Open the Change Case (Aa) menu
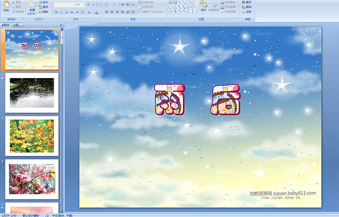339x217 pixels. pyautogui.click(x=90, y=12)
